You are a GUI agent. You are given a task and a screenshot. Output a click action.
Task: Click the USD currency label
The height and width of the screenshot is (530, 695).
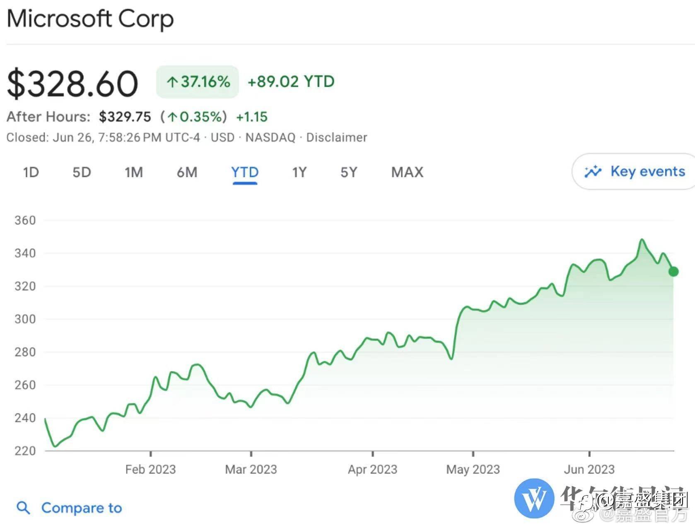pos(222,137)
